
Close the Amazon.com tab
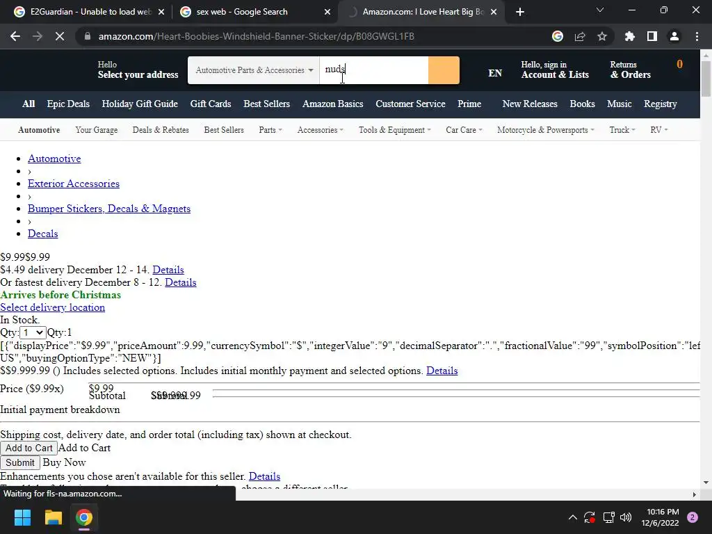[494, 12]
